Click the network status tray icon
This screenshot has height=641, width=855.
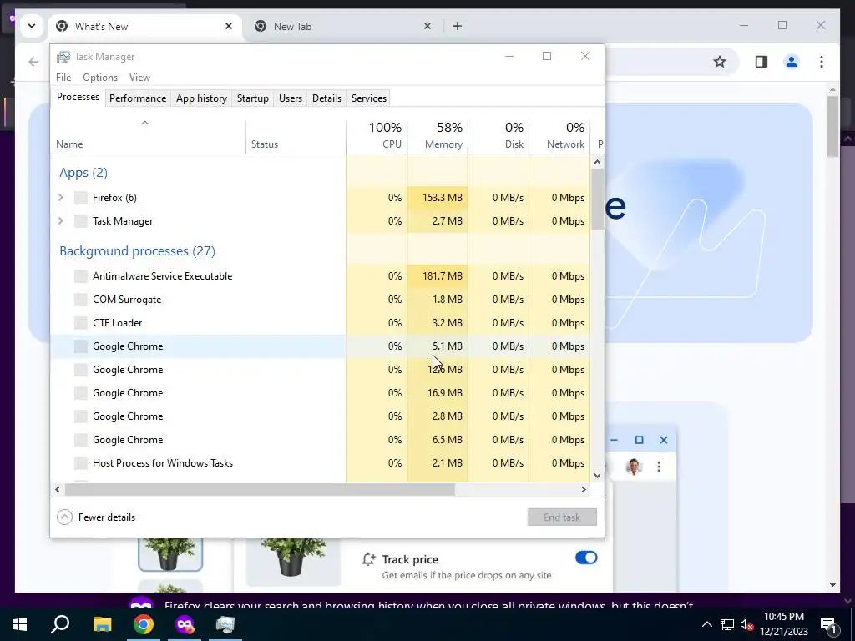[727, 624]
